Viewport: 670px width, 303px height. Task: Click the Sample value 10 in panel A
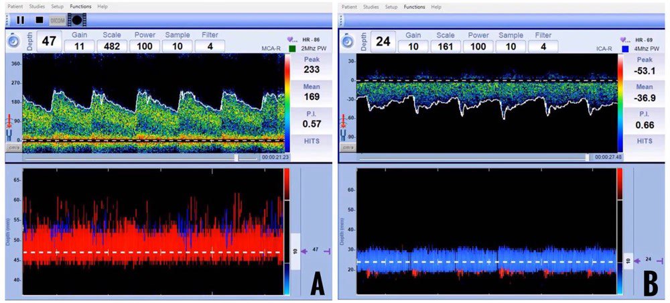(x=178, y=46)
